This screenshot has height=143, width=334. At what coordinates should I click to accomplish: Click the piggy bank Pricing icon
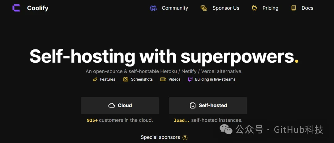tap(255, 8)
